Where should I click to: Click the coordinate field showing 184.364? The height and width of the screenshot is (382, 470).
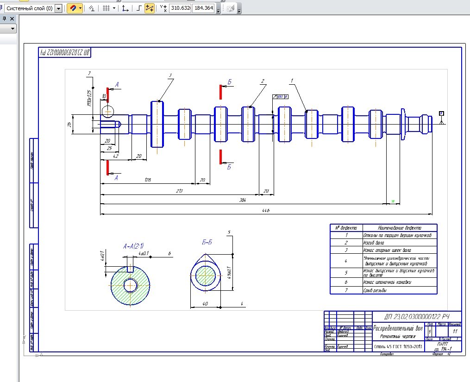click(203, 8)
